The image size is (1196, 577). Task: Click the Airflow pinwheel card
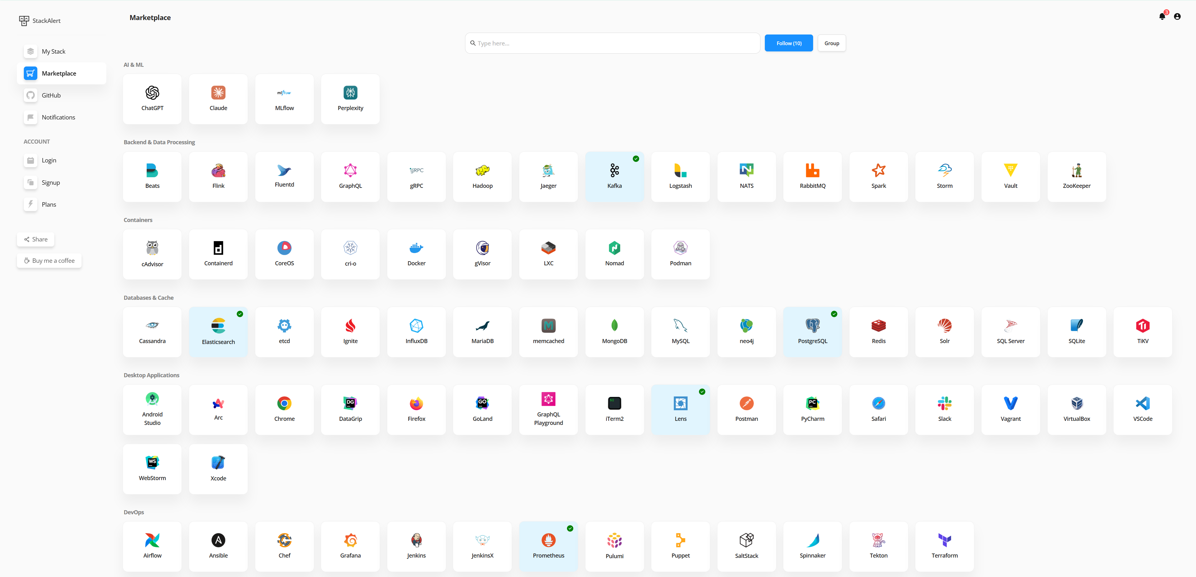click(x=152, y=546)
